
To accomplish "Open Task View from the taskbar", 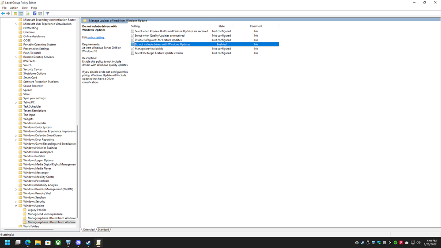I will (x=18, y=243).
